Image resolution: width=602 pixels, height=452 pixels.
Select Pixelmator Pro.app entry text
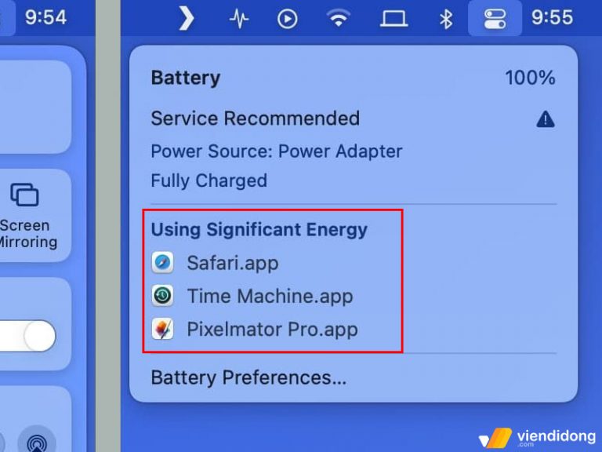coord(272,330)
